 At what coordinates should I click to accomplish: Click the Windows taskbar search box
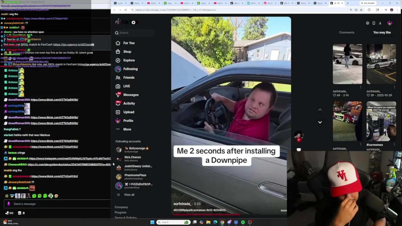pyautogui.click(x=173, y=222)
